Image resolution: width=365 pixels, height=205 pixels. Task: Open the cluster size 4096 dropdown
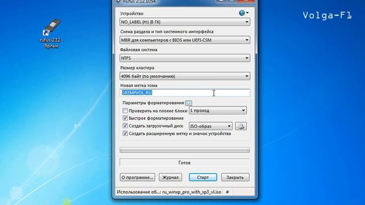pos(185,76)
